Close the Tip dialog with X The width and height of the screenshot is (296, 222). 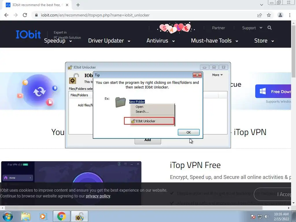197,75
